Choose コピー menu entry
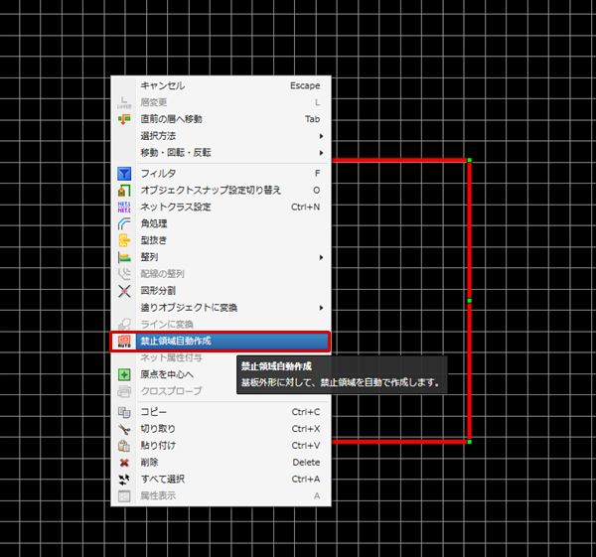Viewport: 596px width, 557px height. [x=221, y=412]
